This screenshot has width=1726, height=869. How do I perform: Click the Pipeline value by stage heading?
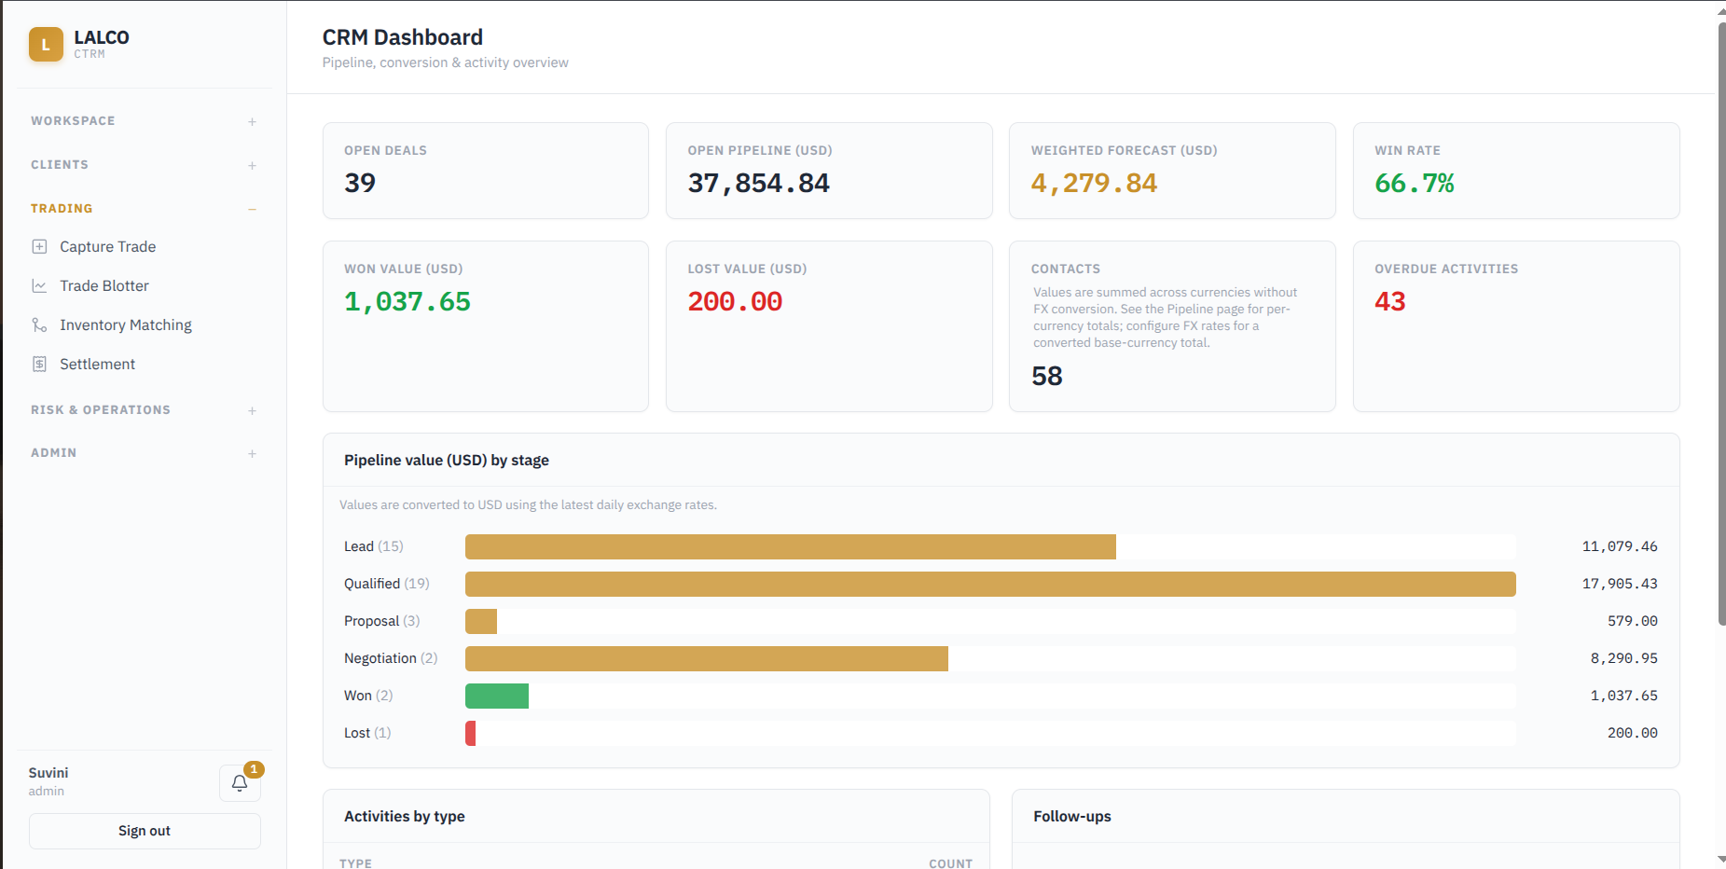(x=447, y=461)
